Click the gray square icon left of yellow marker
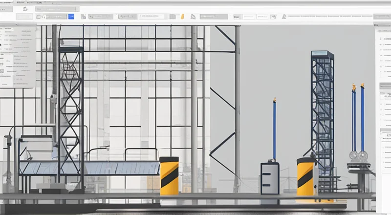The width and height of the screenshot is (391, 215). [x=173, y=17]
